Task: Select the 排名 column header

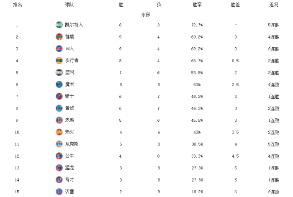Action: [18, 5]
